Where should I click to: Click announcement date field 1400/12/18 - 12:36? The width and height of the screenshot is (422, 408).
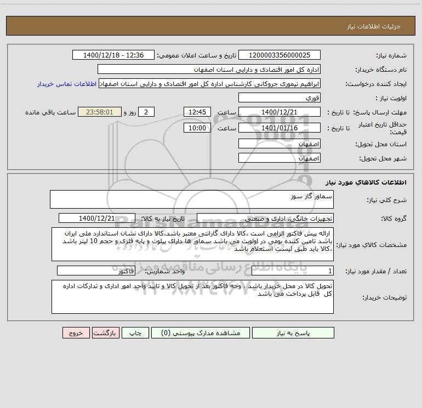point(113,55)
